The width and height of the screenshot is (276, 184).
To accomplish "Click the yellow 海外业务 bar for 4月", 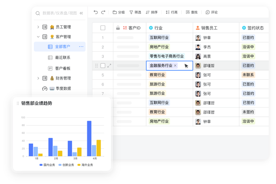I will coord(99,148).
